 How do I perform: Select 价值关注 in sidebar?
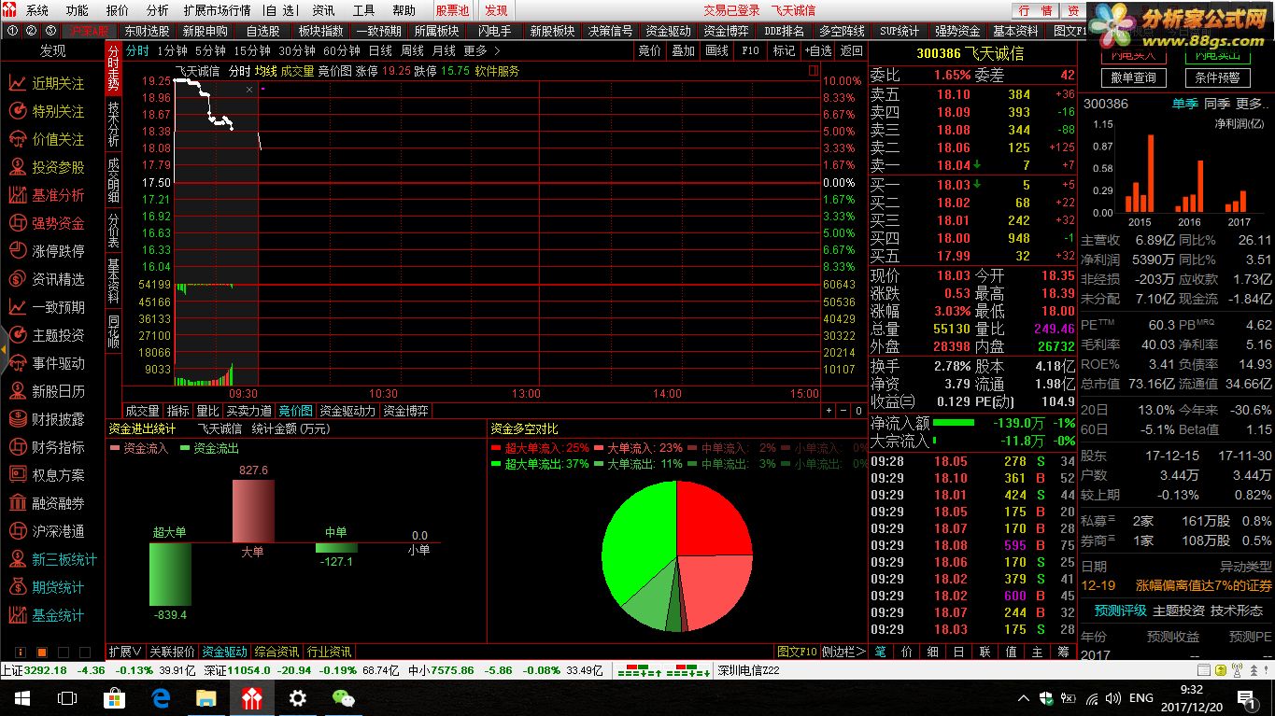click(x=47, y=139)
